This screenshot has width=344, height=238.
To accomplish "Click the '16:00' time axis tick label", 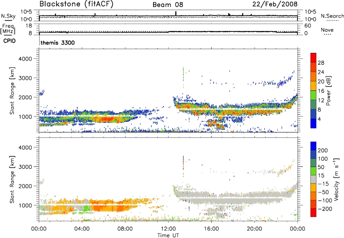I will 211,229.
